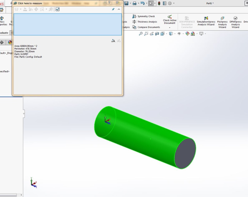Click the panel splitter collapse handle
Image resolution: width=248 pixels, height=197 pixels.
click(x=24, y=114)
